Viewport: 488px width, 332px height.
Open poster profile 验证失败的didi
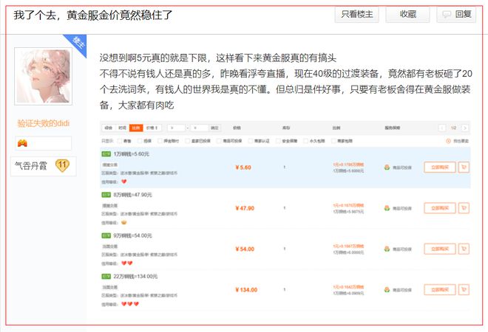[x=44, y=123]
